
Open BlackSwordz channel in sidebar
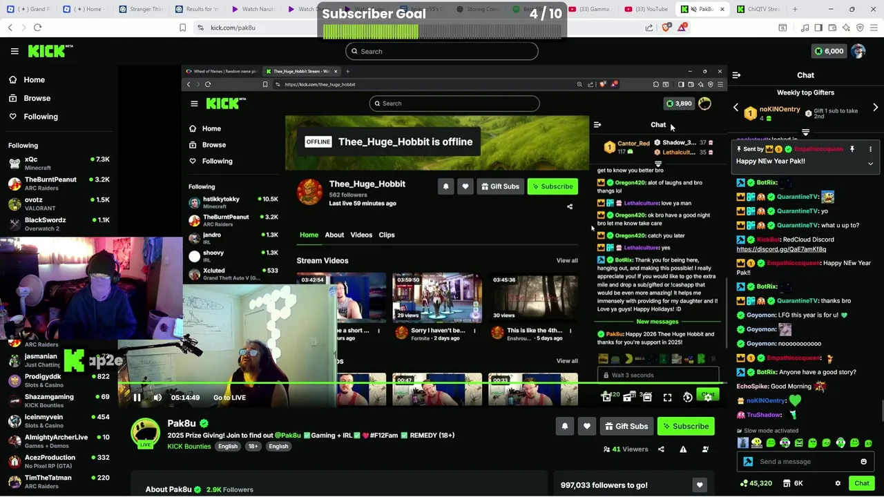(59, 224)
